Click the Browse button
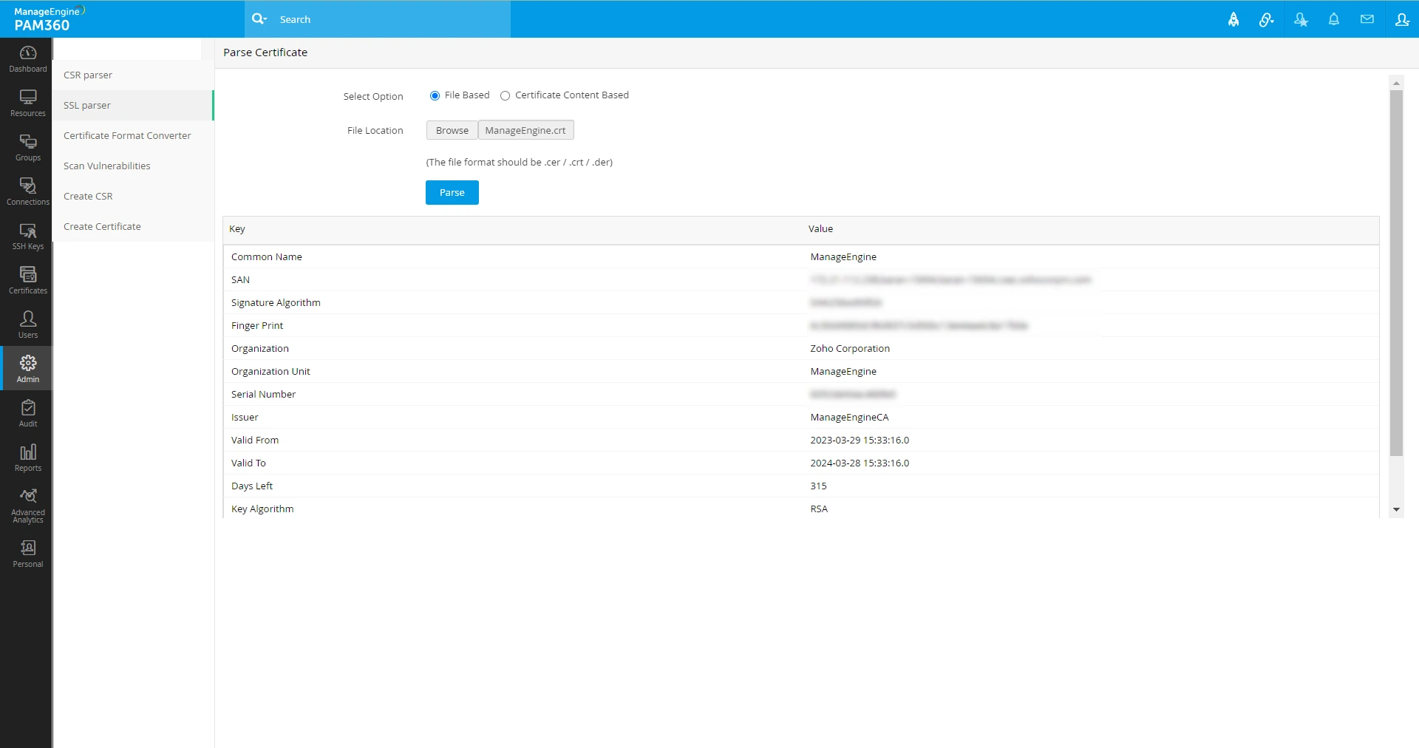The width and height of the screenshot is (1419, 748). click(x=452, y=130)
